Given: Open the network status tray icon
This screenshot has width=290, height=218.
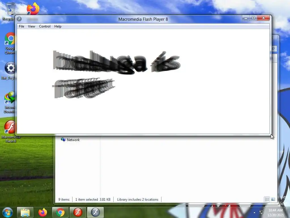Looking at the screenshot, I should (x=261, y=212).
